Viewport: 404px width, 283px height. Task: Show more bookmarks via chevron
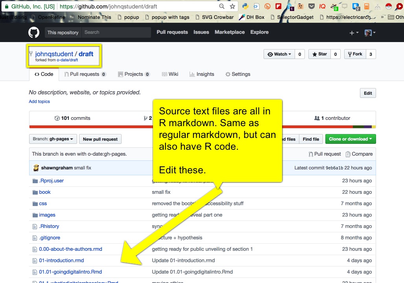(382, 17)
